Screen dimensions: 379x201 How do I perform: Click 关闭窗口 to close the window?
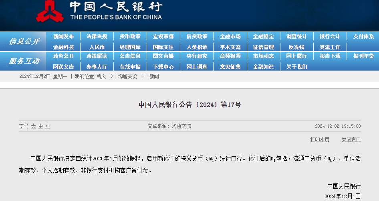pyautogui.click(x=351, y=140)
